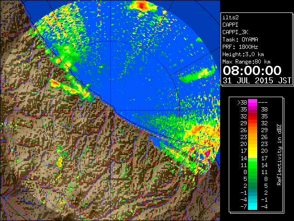Click the 'Task: OYAMA' text
Viewport: 294px width, 221px height.
240,40
